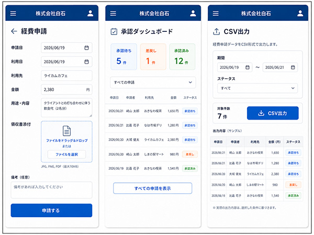
Task: Open hamburger menu on 経費申請 screen
Action: point(13,14)
